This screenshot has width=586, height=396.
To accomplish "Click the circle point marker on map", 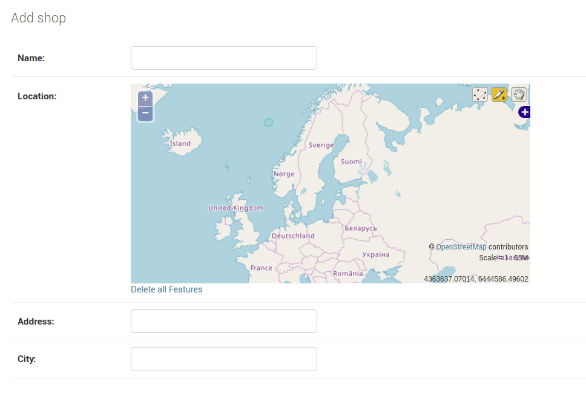I will [269, 122].
